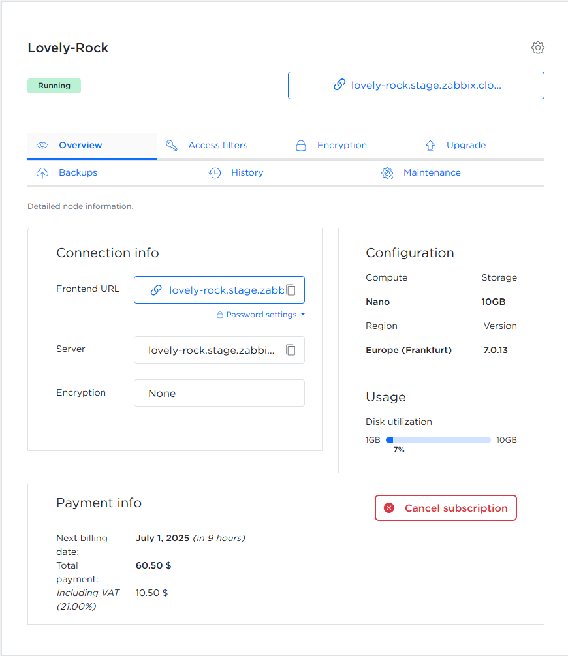Click the Encryption field showing None
The height and width of the screenshot is (656, 568).
tap(219, 393)
